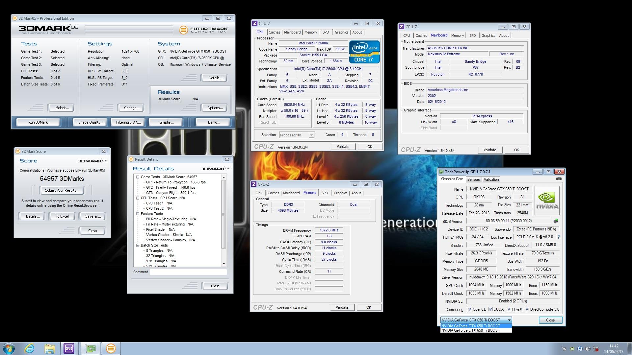Toggle the DirectCompute 5.0 checkbox

tap(527, 309)
